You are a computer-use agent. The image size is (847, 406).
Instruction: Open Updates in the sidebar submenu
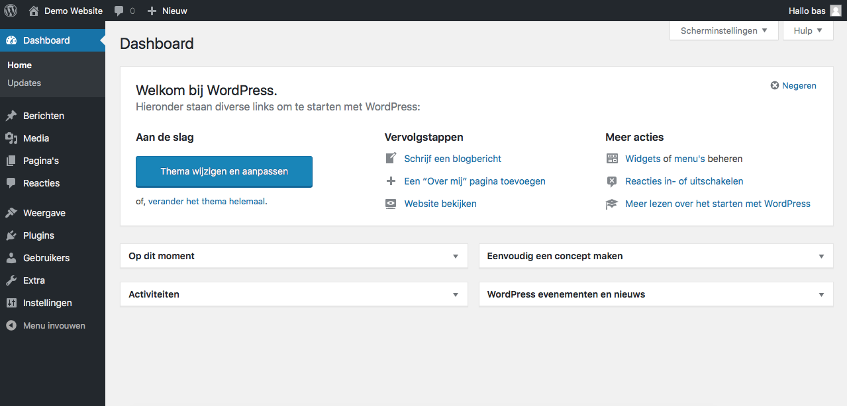(x=25, y=83)
